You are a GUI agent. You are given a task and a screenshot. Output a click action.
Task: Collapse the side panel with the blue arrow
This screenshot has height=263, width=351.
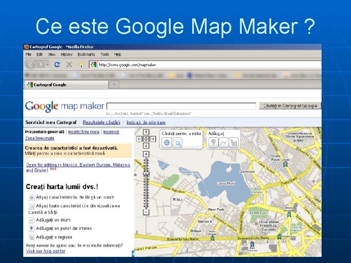click(x=133, y=254)
